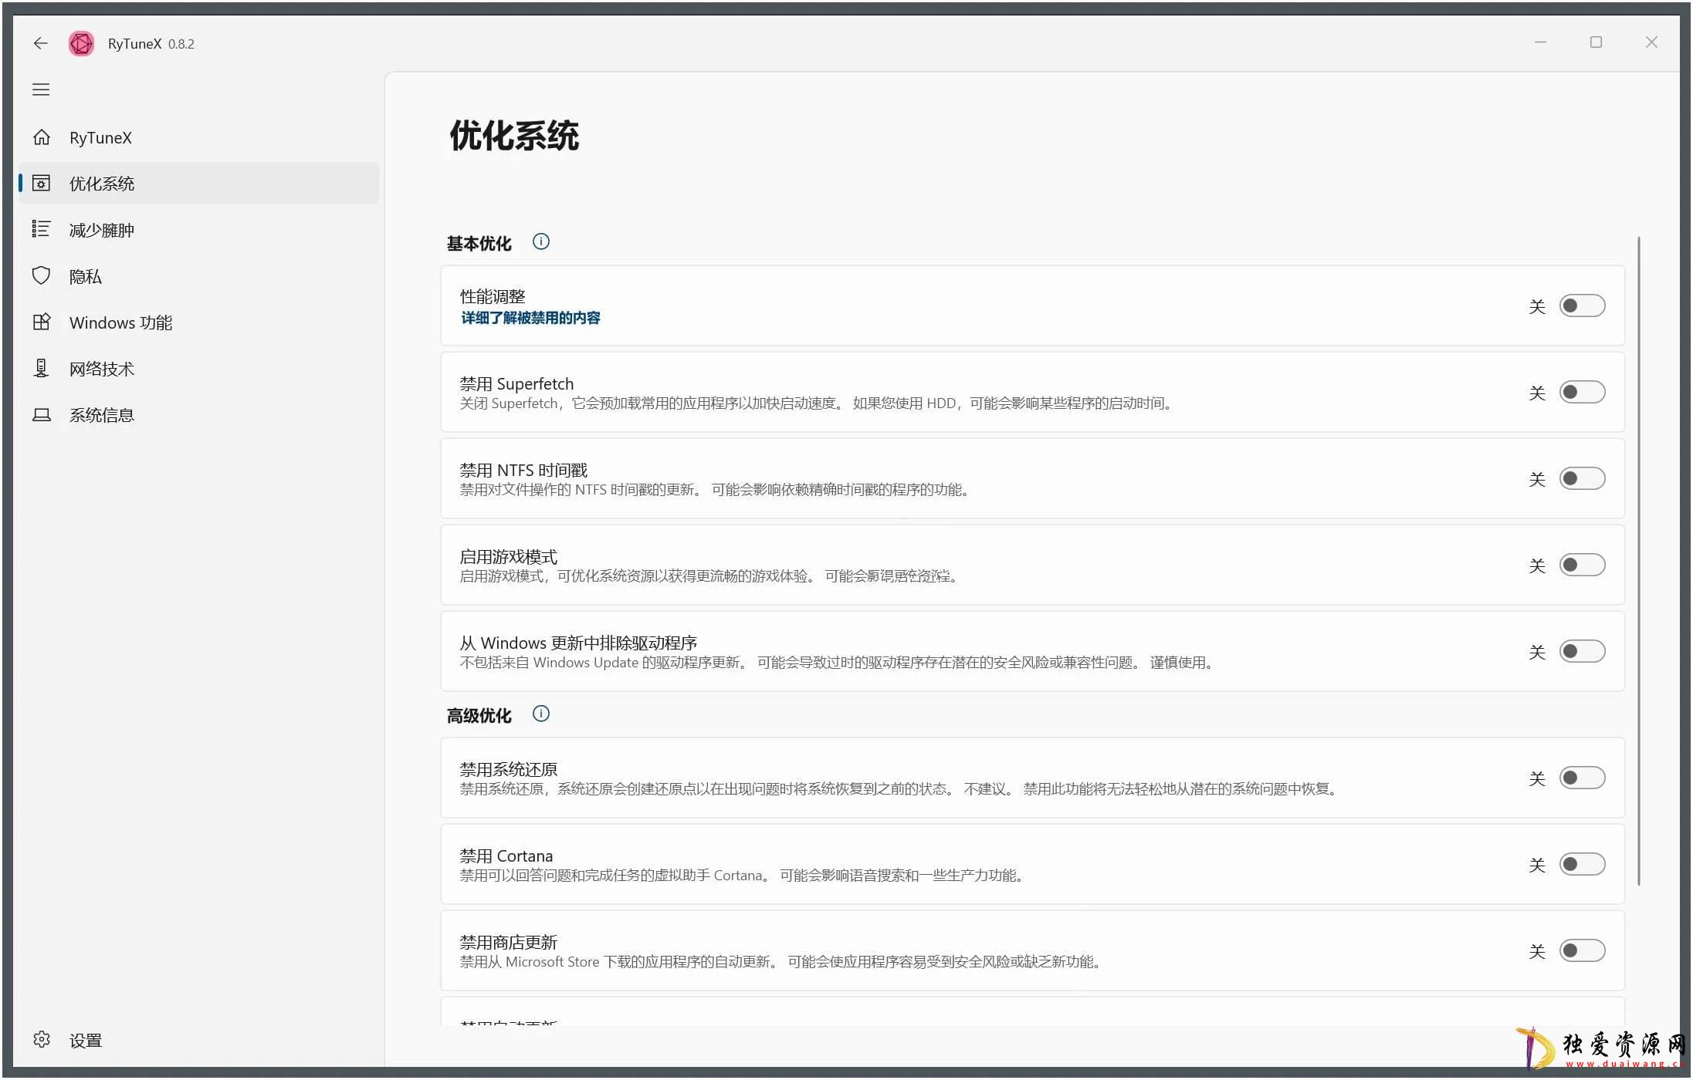Click the back arrow in title bar
The image size is (1693, 1080).
point(41,43)
